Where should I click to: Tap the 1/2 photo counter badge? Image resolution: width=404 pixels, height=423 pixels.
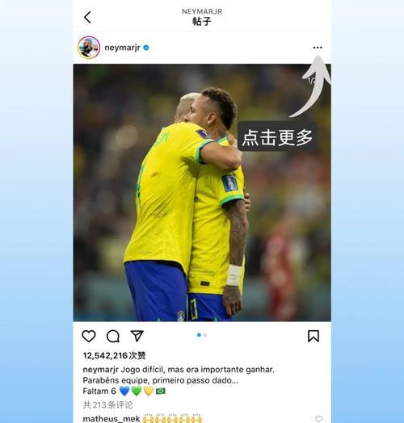click(x=311, y=81)
